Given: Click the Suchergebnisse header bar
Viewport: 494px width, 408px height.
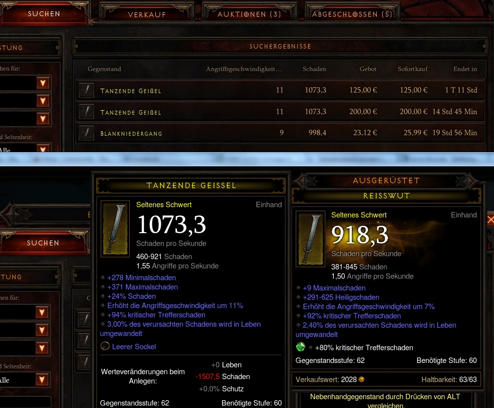Looking at the screenshot, I should pos(280,46).
